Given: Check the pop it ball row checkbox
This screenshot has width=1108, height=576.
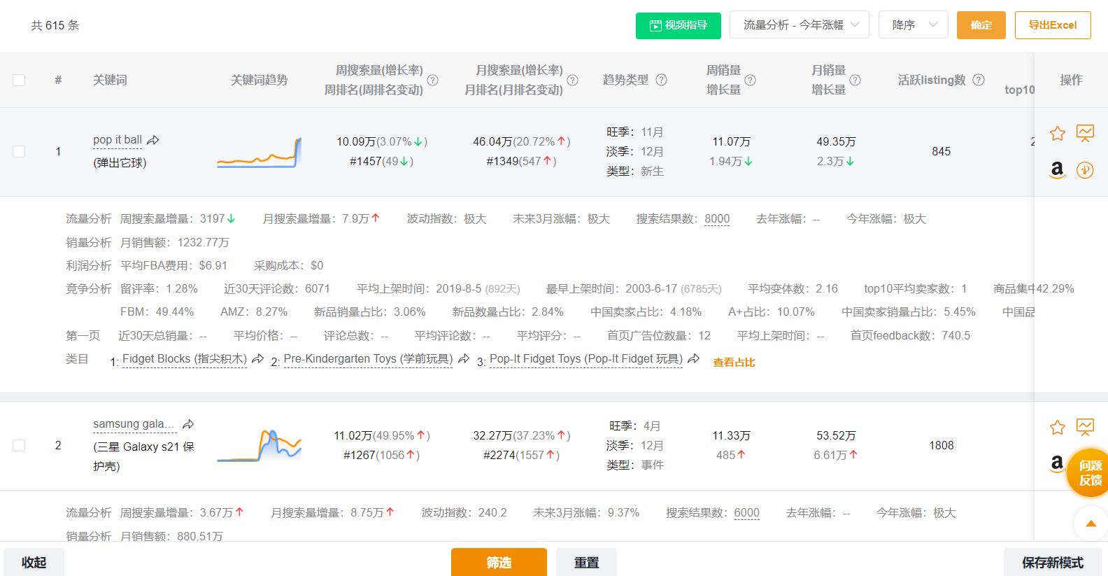Looking at the screenshot, I should (x=19, y=151).
